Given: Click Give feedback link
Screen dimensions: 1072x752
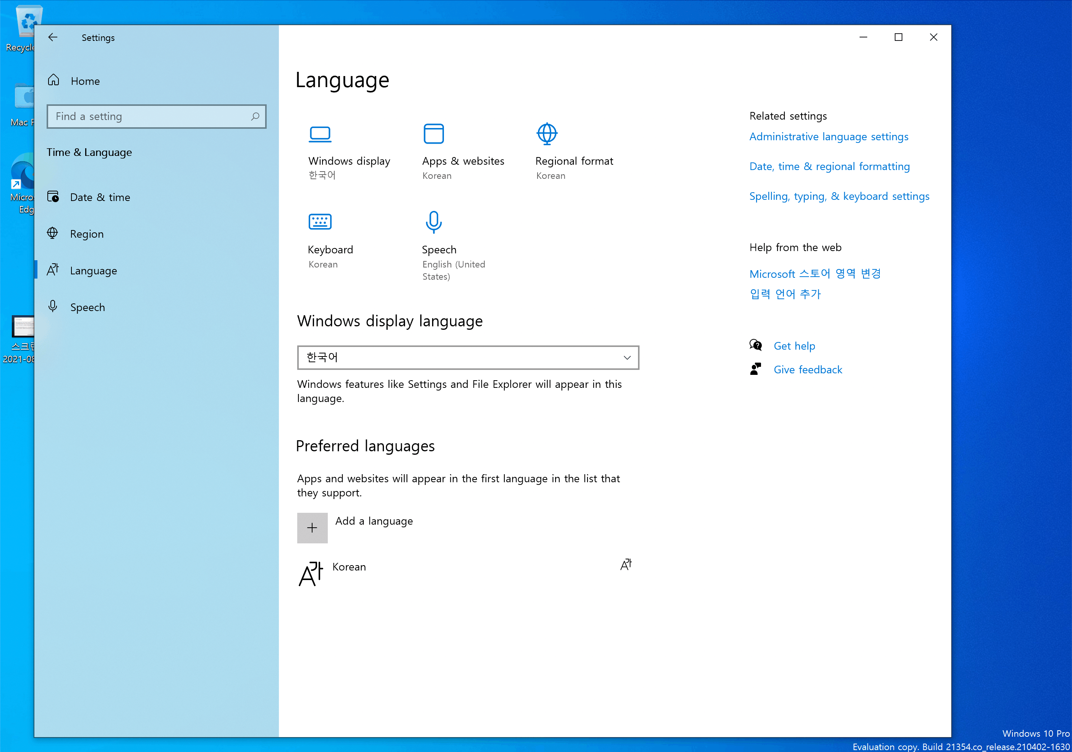Looking at the screenshot, I should pyautogui.click(x=807, y=370).
